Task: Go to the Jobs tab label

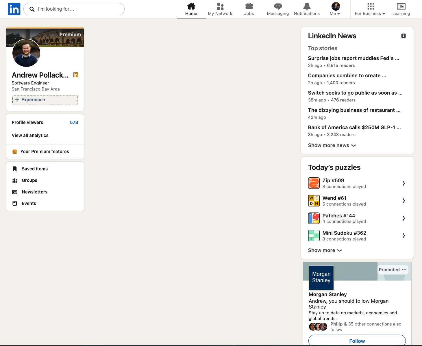Action: pos(249,14)
